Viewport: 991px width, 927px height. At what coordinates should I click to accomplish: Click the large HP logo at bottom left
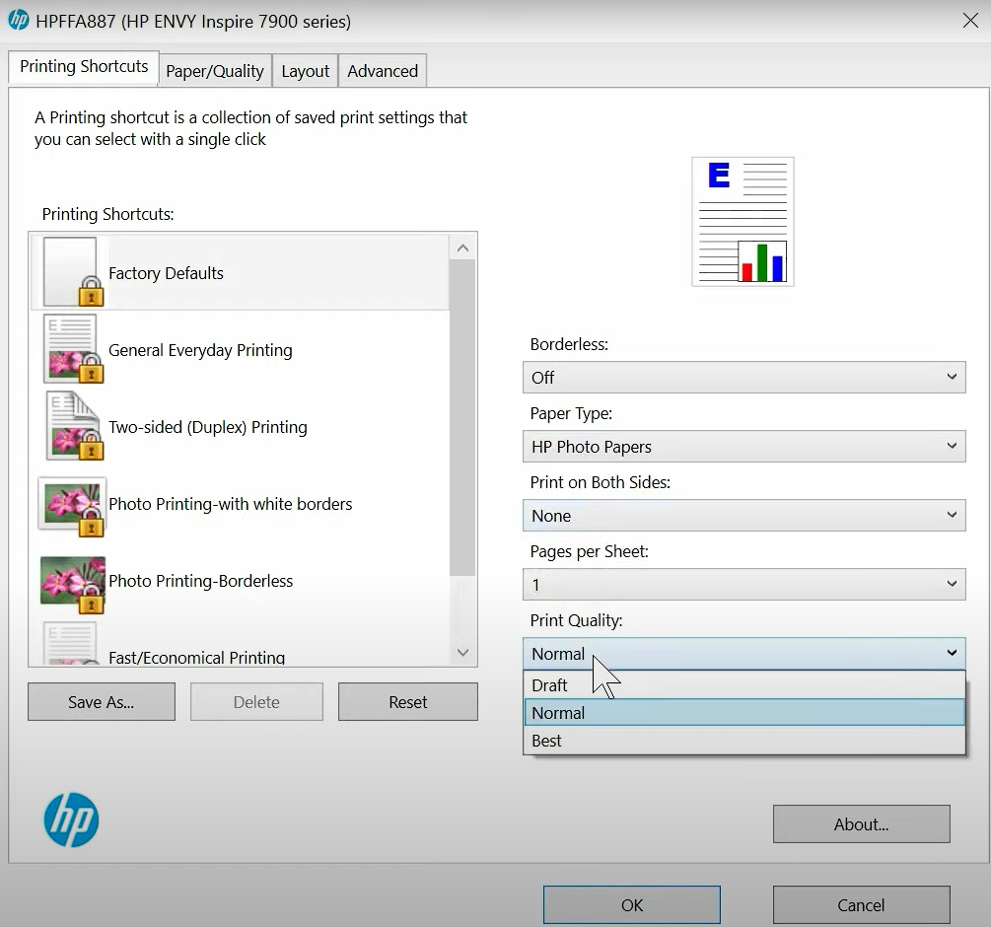pyautogui.click(x=71, y=820)
